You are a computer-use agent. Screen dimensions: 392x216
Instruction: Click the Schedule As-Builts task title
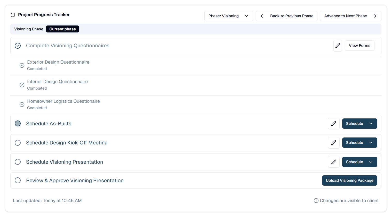click(49, 124)
